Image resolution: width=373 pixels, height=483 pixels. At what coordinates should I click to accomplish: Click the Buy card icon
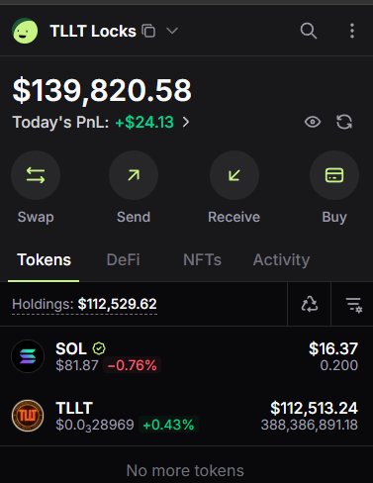(x=334, y=175)
